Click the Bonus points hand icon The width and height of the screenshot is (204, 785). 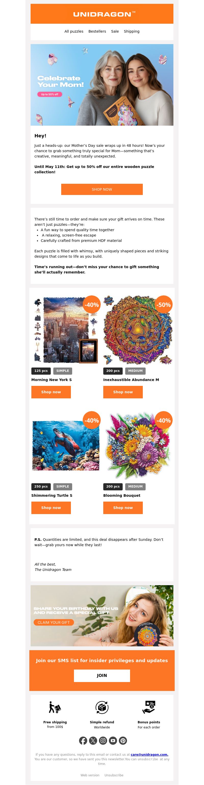pyautogui.click(x=149, y=707)
